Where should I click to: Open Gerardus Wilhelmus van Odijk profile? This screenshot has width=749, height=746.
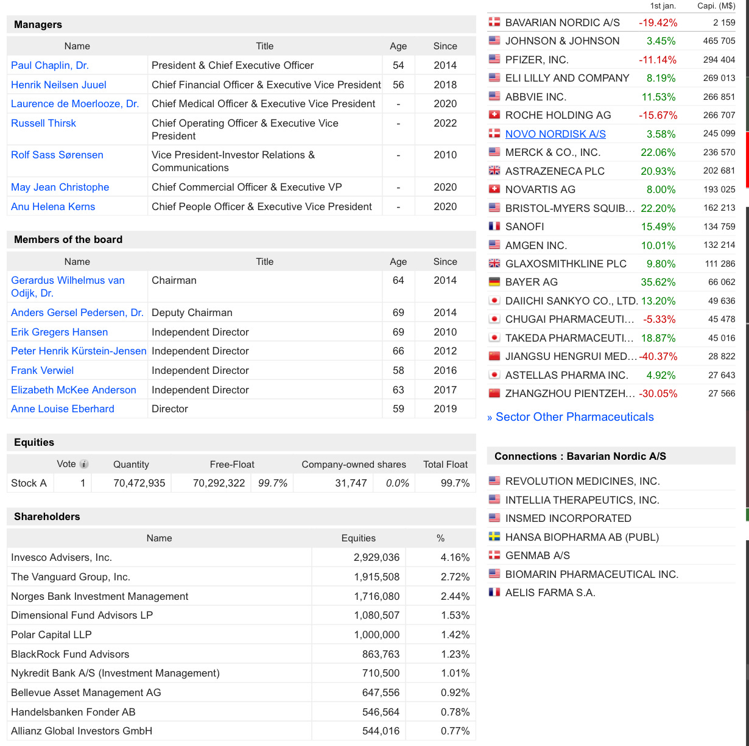[x=68, y=287]
